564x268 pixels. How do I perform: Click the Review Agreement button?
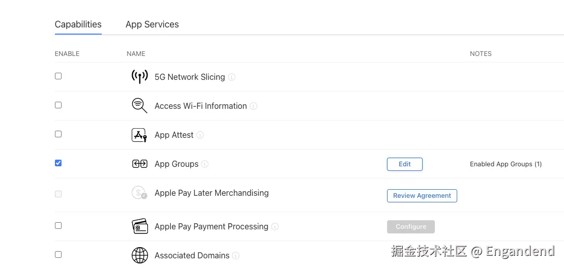click(422, 196)
